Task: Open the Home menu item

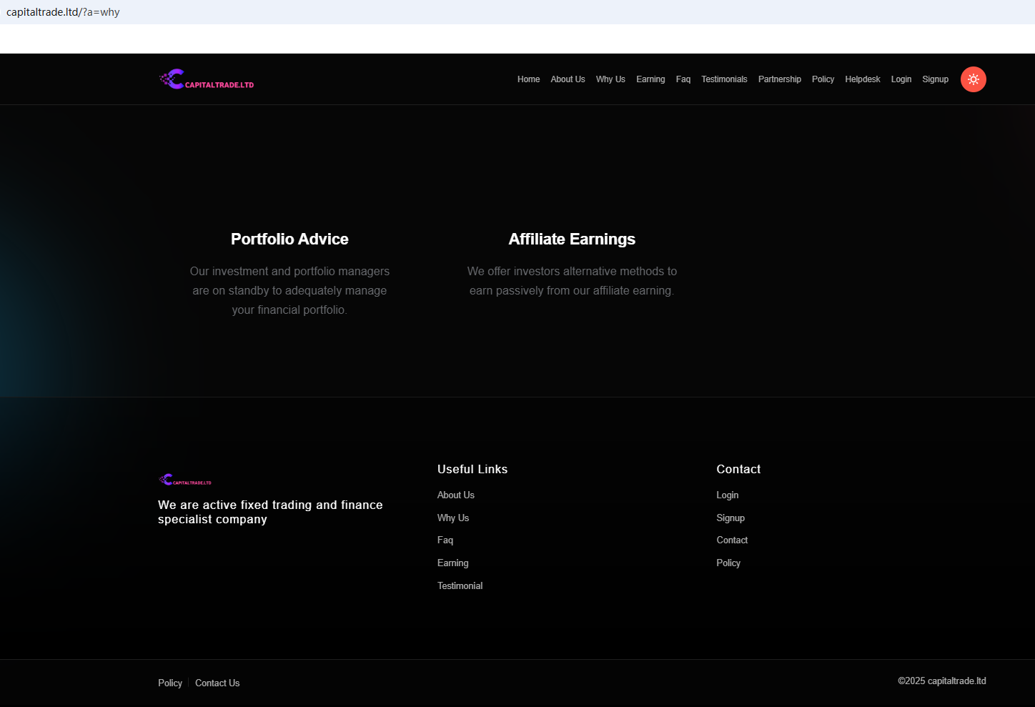Action: coord(528,79)
